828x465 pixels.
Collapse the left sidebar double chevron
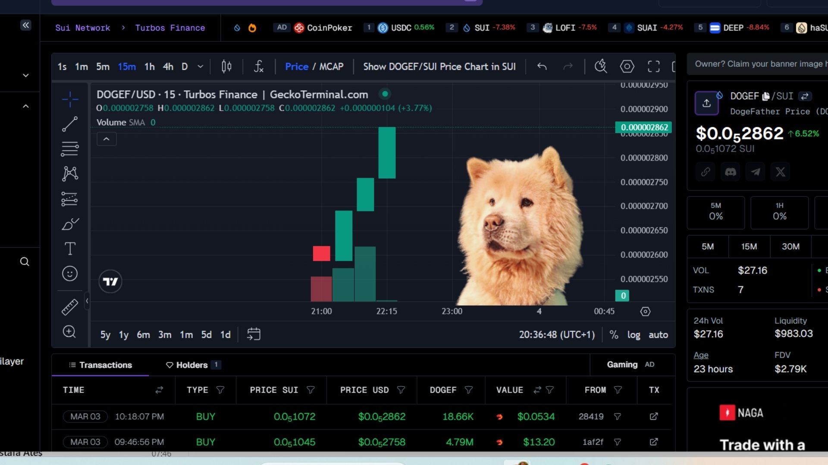[26, 25]
